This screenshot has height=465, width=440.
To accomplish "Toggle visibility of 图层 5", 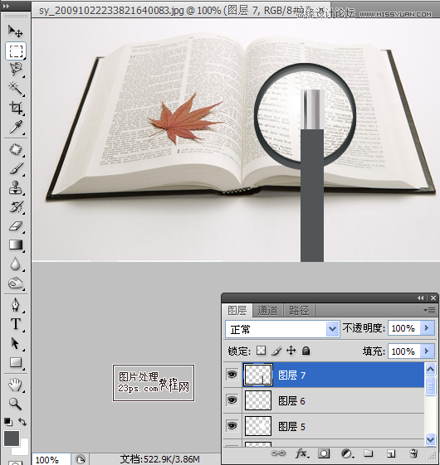I will 232,426.
